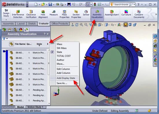Show Curvature display
This screenshot has height=114, width=159.
[126, 13]
